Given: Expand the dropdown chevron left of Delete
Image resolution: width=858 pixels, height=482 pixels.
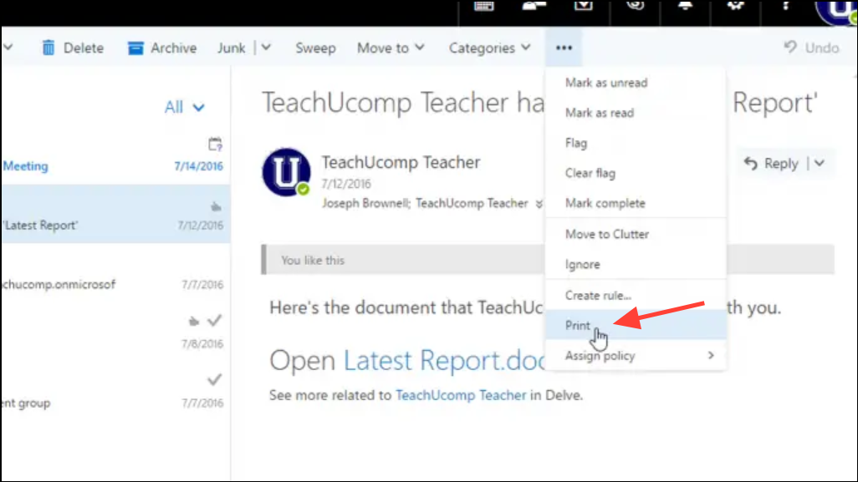Looking at the screenshot, I should tap(8, 48).
